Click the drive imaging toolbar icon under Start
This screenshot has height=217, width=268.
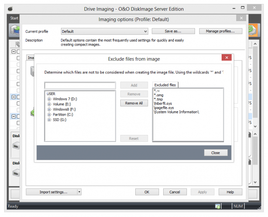point(14,31)
